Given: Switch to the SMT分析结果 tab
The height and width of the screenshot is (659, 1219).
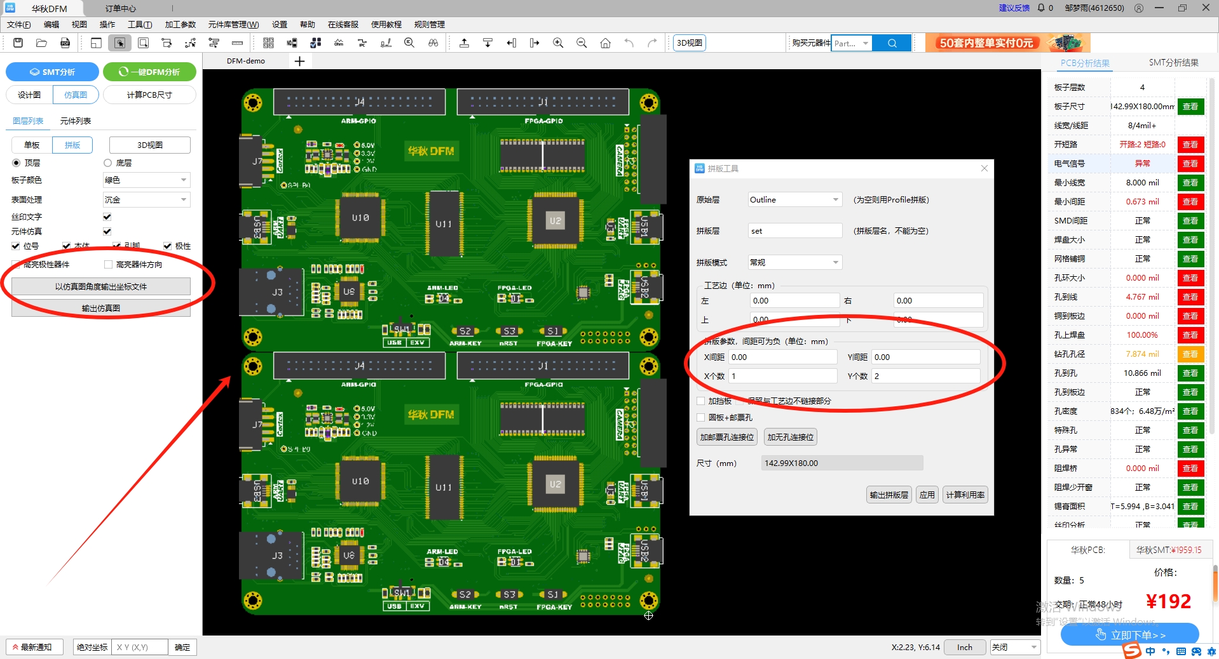Looking at the screenshot, I should 1173,63.
